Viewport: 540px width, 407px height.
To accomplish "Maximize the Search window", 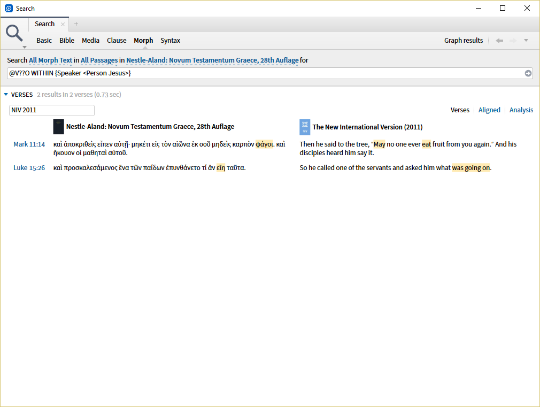I will 503,8.
